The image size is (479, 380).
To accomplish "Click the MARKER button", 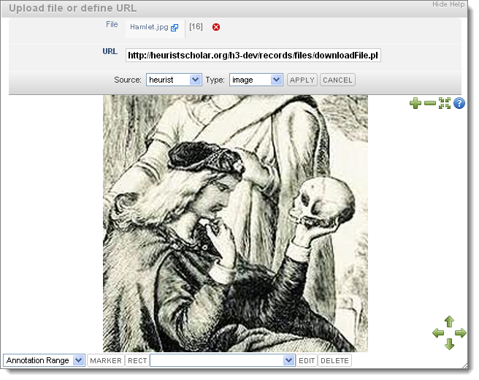I will click(x=106, y=361).
